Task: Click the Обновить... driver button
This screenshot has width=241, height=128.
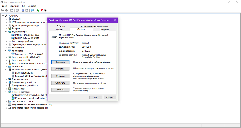Action: 60,69
